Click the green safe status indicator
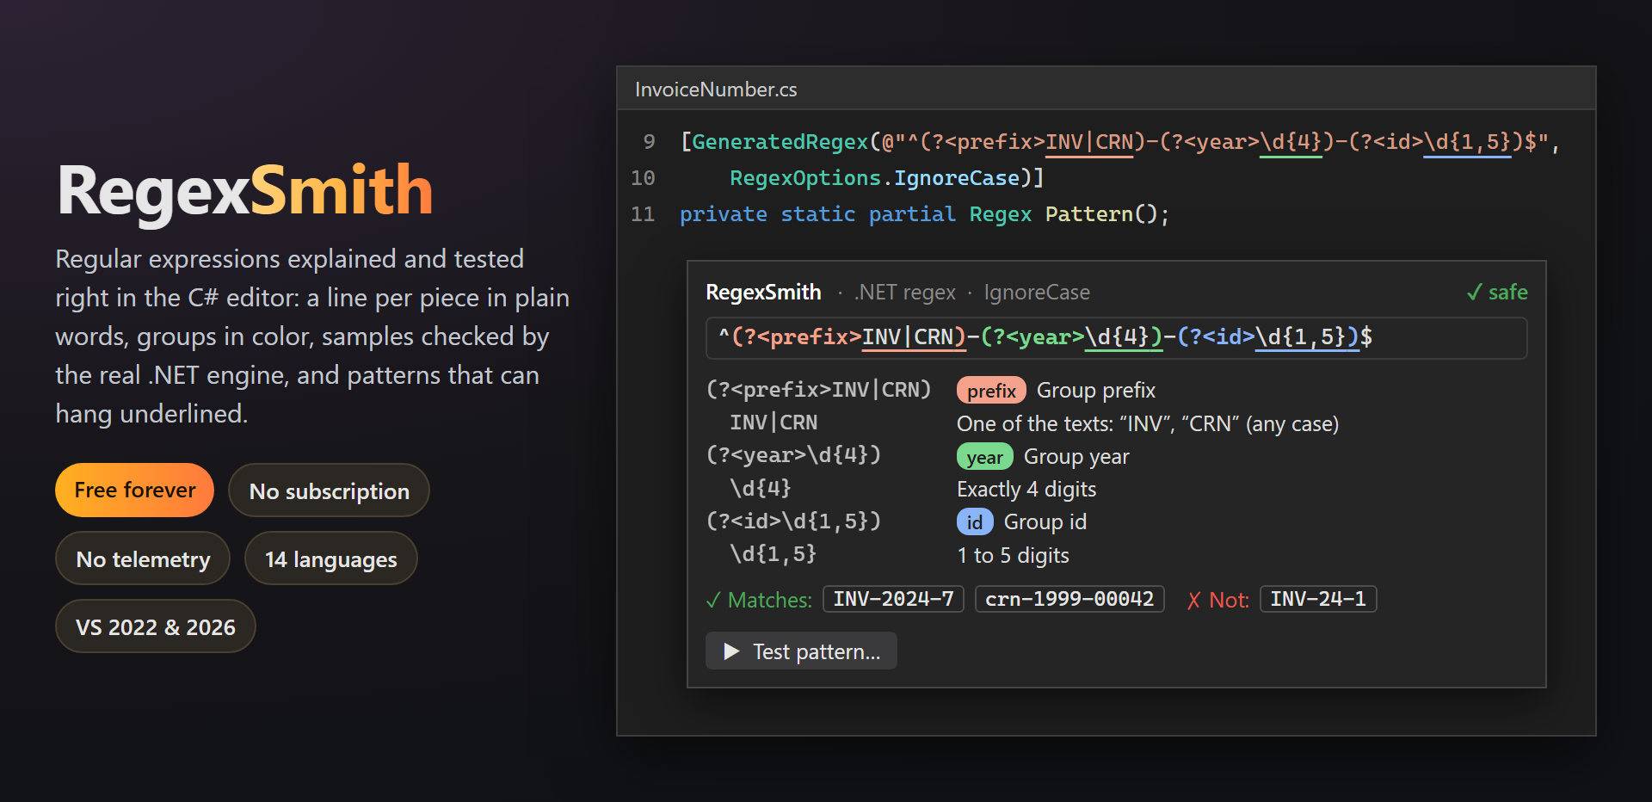Screen dimensions: 1652x802 point(1497,293)
